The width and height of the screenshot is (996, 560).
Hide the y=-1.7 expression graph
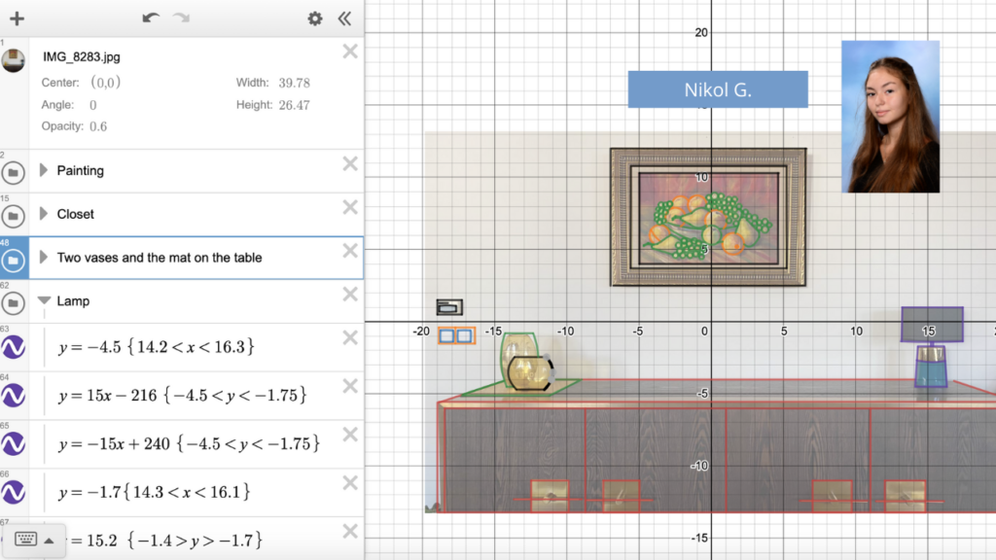pyautogui.click(x=14, y=492)
